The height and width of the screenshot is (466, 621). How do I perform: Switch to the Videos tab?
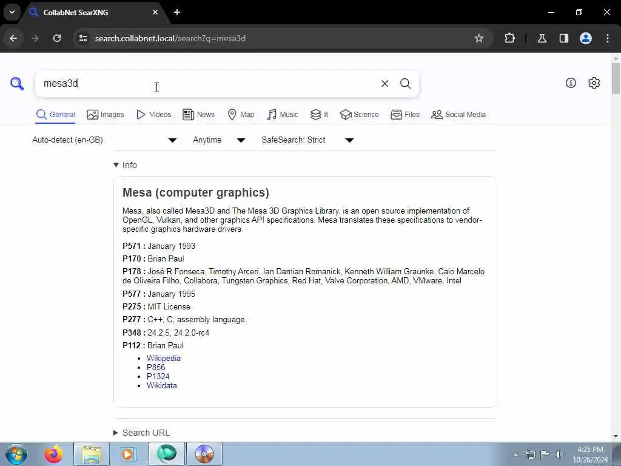click(153, 115)
